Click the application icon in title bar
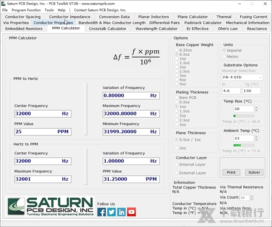Viewport: 272px width, 227px height. pos(4,4)
